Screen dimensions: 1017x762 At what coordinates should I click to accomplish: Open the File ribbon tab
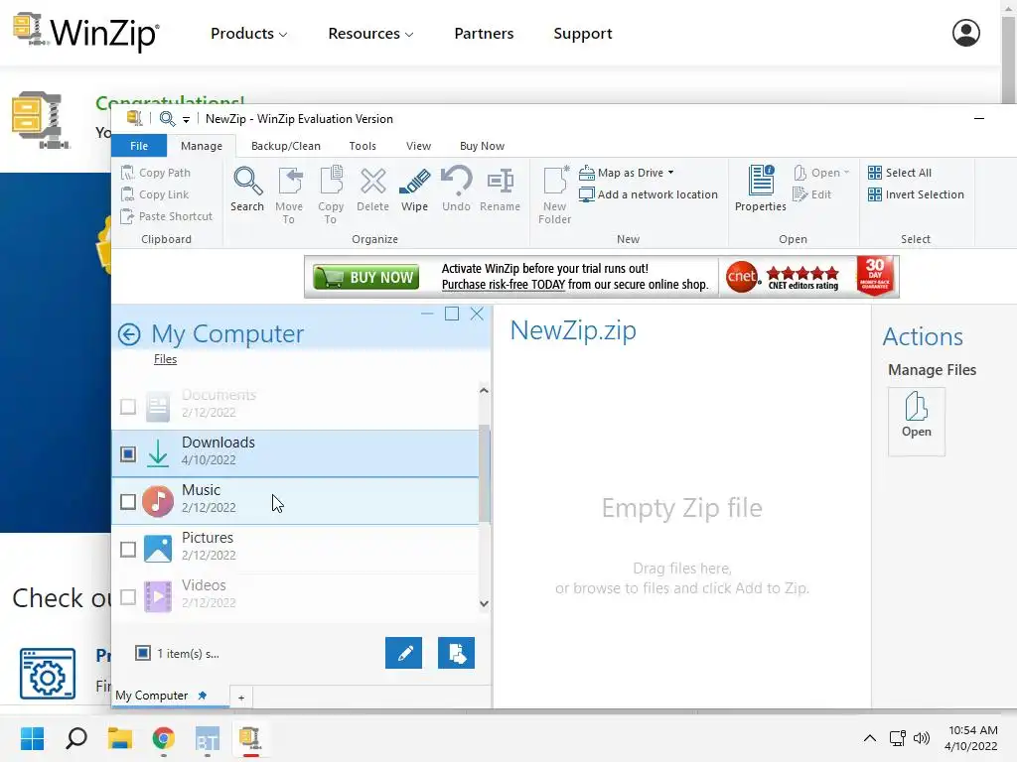click(x=139, y=146)
